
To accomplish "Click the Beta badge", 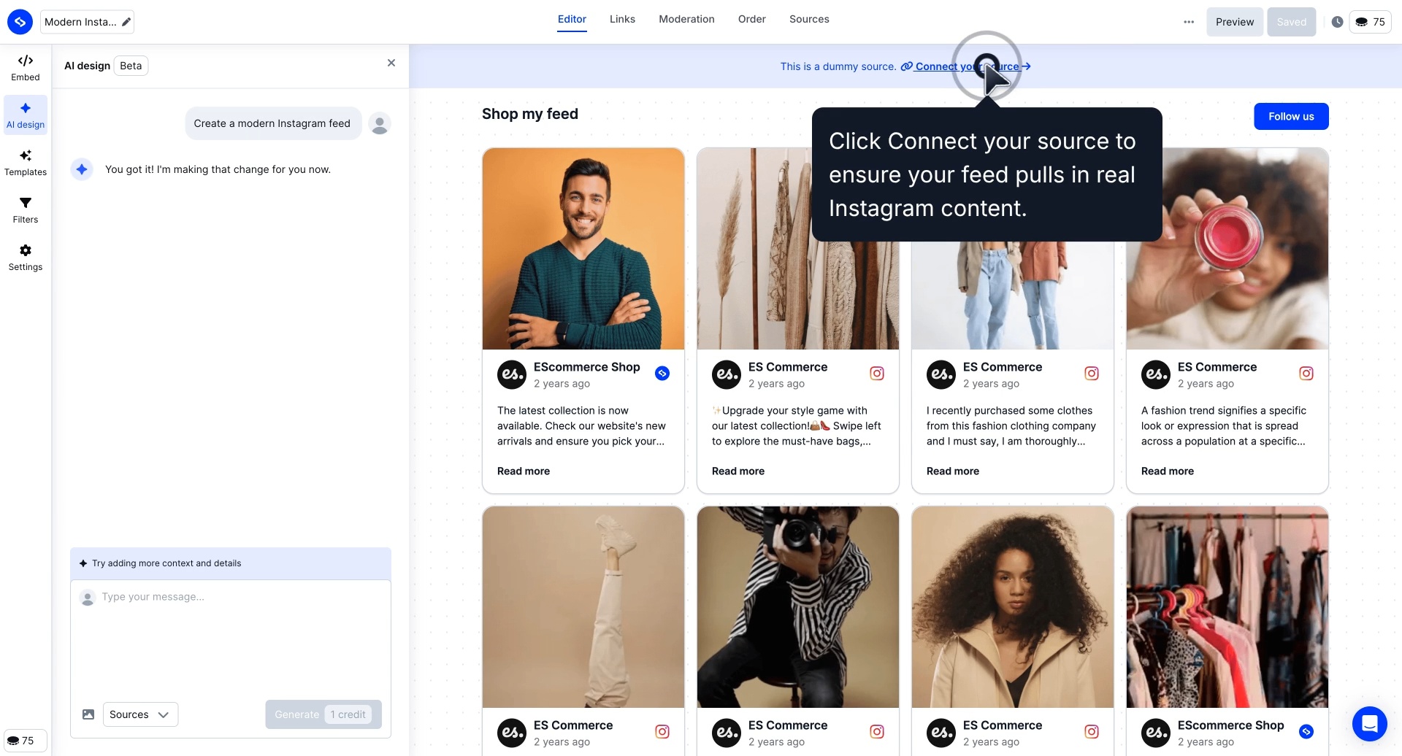I will point(131,66).
